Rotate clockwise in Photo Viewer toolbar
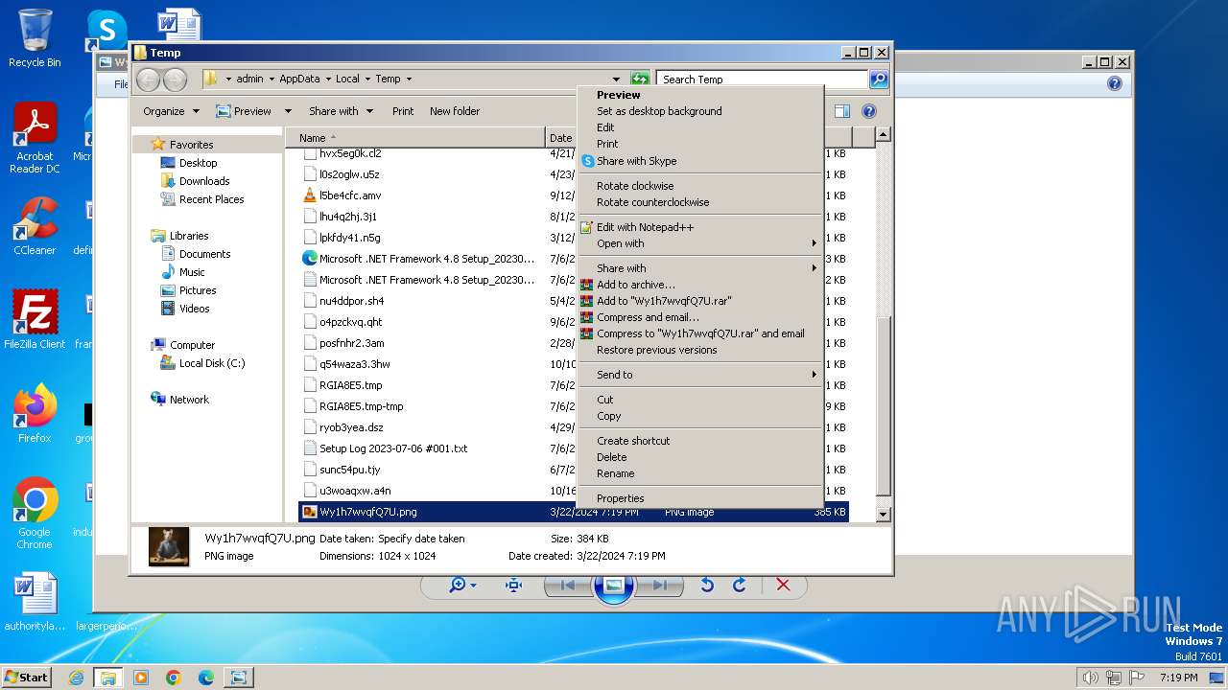1228x690 pixels. 739,585
